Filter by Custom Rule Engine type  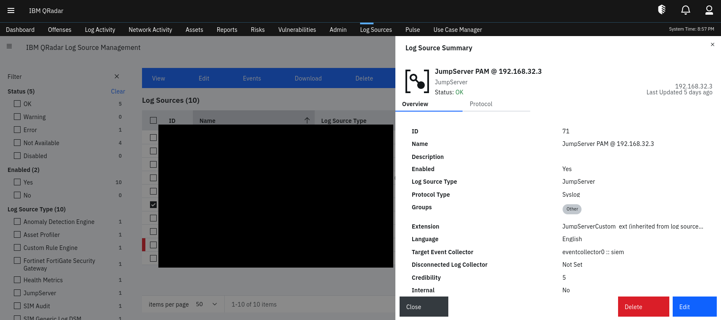[17, 247]
